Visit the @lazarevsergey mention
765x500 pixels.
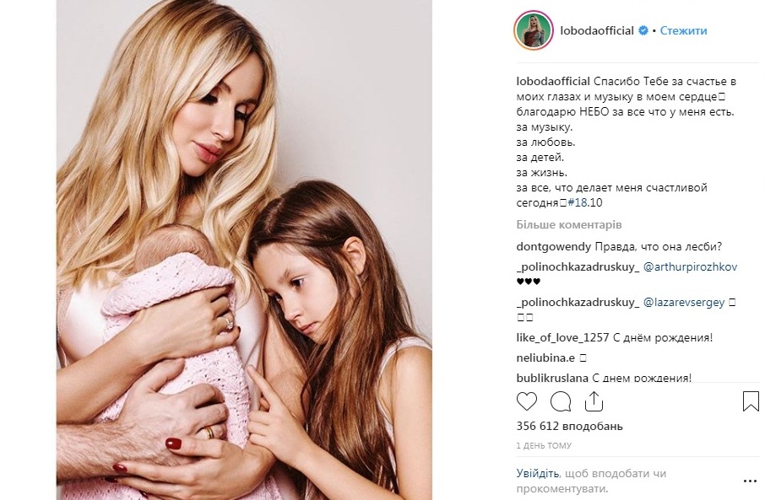(684, 303)
